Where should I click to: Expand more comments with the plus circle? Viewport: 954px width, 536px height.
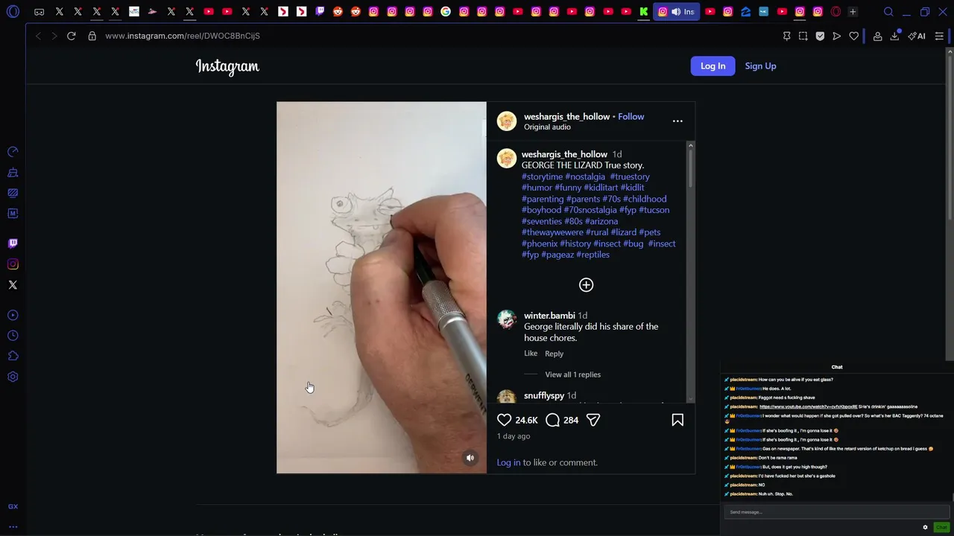586,285
